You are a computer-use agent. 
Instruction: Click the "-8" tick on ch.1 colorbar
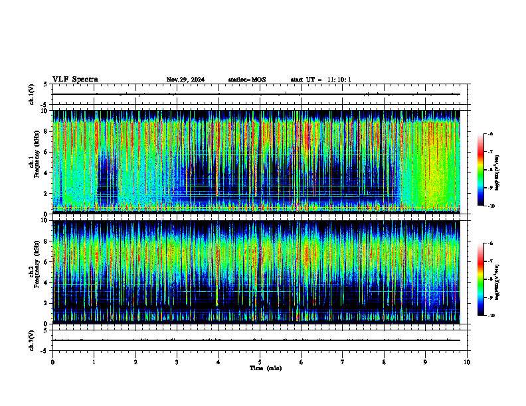click(490, 170)
